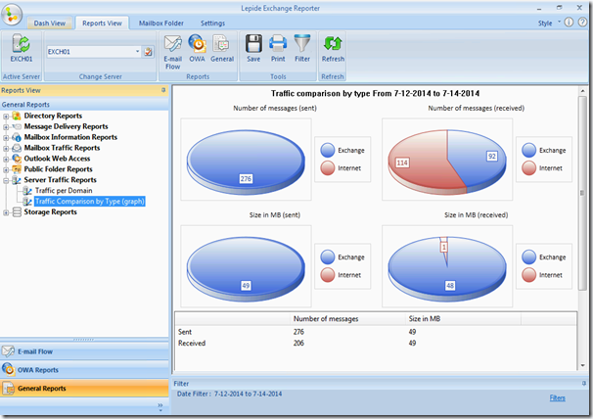
Task: Refresh the report data
Action: [333, 43]
